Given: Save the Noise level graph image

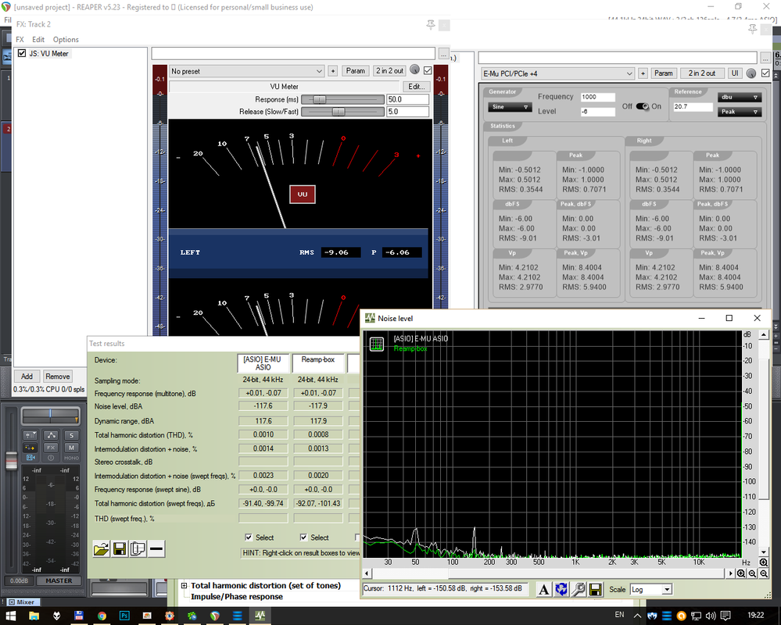Looking at the screenshot, I should click(595, 590).
